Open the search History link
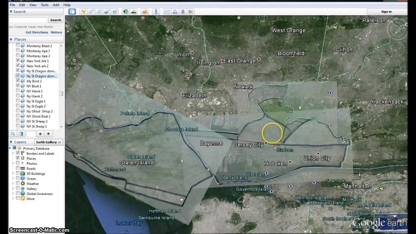Screen dimensions: 416x234 click(x=56, y=32)
